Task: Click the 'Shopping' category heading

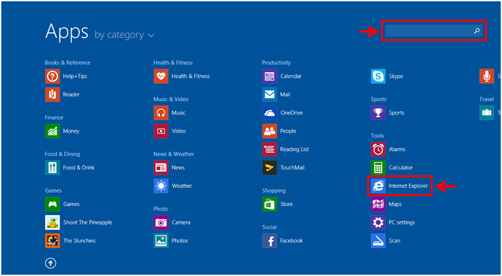Action: point(274,190)
